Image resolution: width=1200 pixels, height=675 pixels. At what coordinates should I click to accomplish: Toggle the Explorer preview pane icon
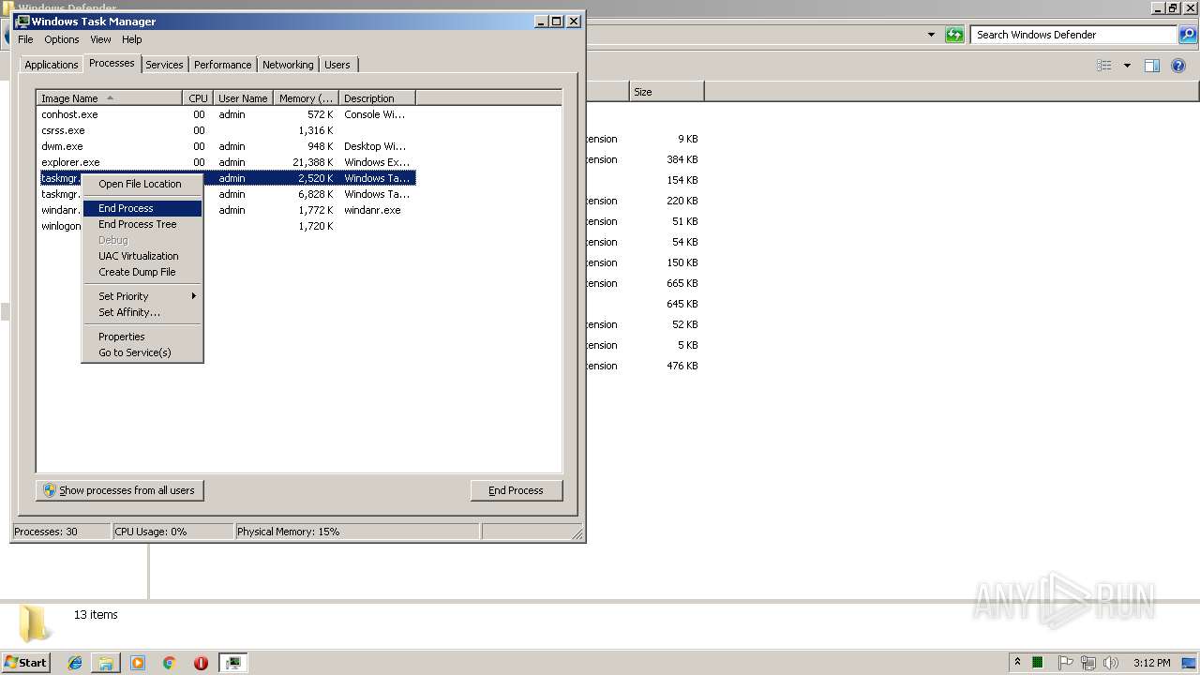[1152, 66]
